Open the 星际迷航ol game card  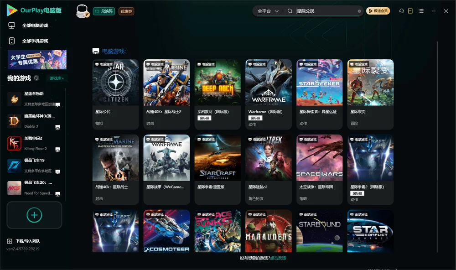click(x=269, y=170)
